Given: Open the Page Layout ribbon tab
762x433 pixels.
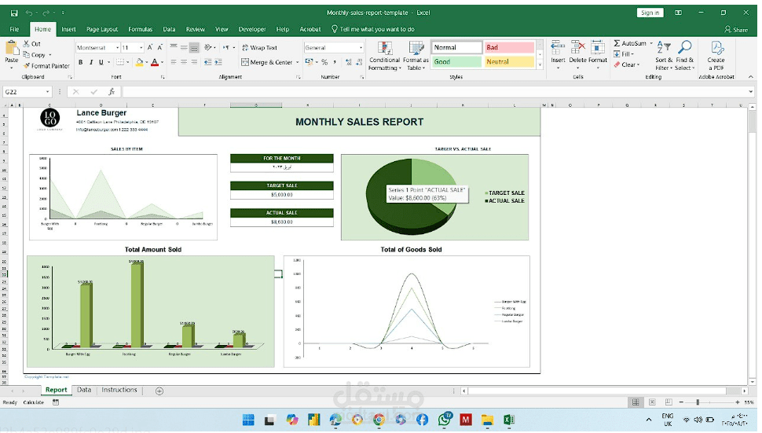Looking at the screenshot, I should 102,29.
